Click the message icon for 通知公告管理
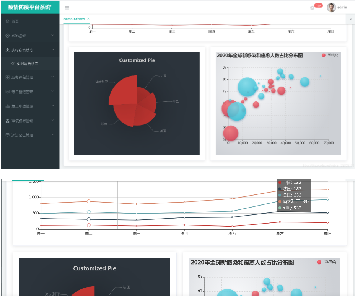Viewport: 355px width, 299px height. [8, 135]
